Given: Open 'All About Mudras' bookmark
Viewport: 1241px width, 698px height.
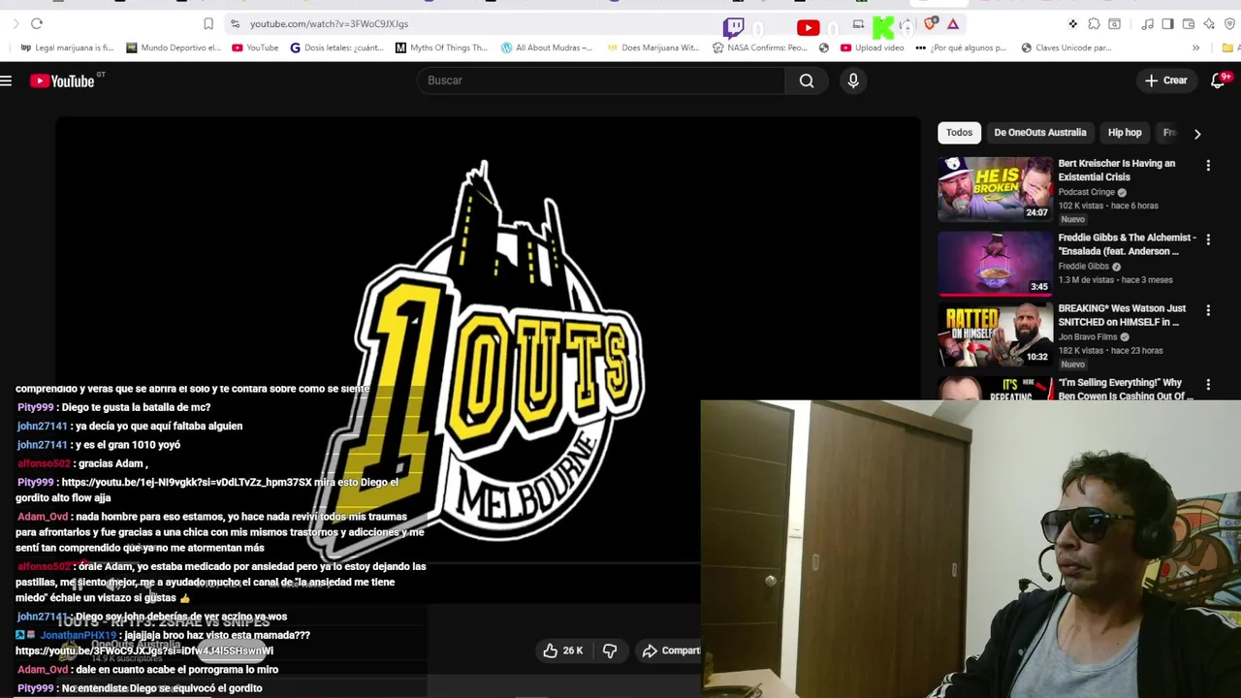Looking at the screenshot, I should pos(547,48).
